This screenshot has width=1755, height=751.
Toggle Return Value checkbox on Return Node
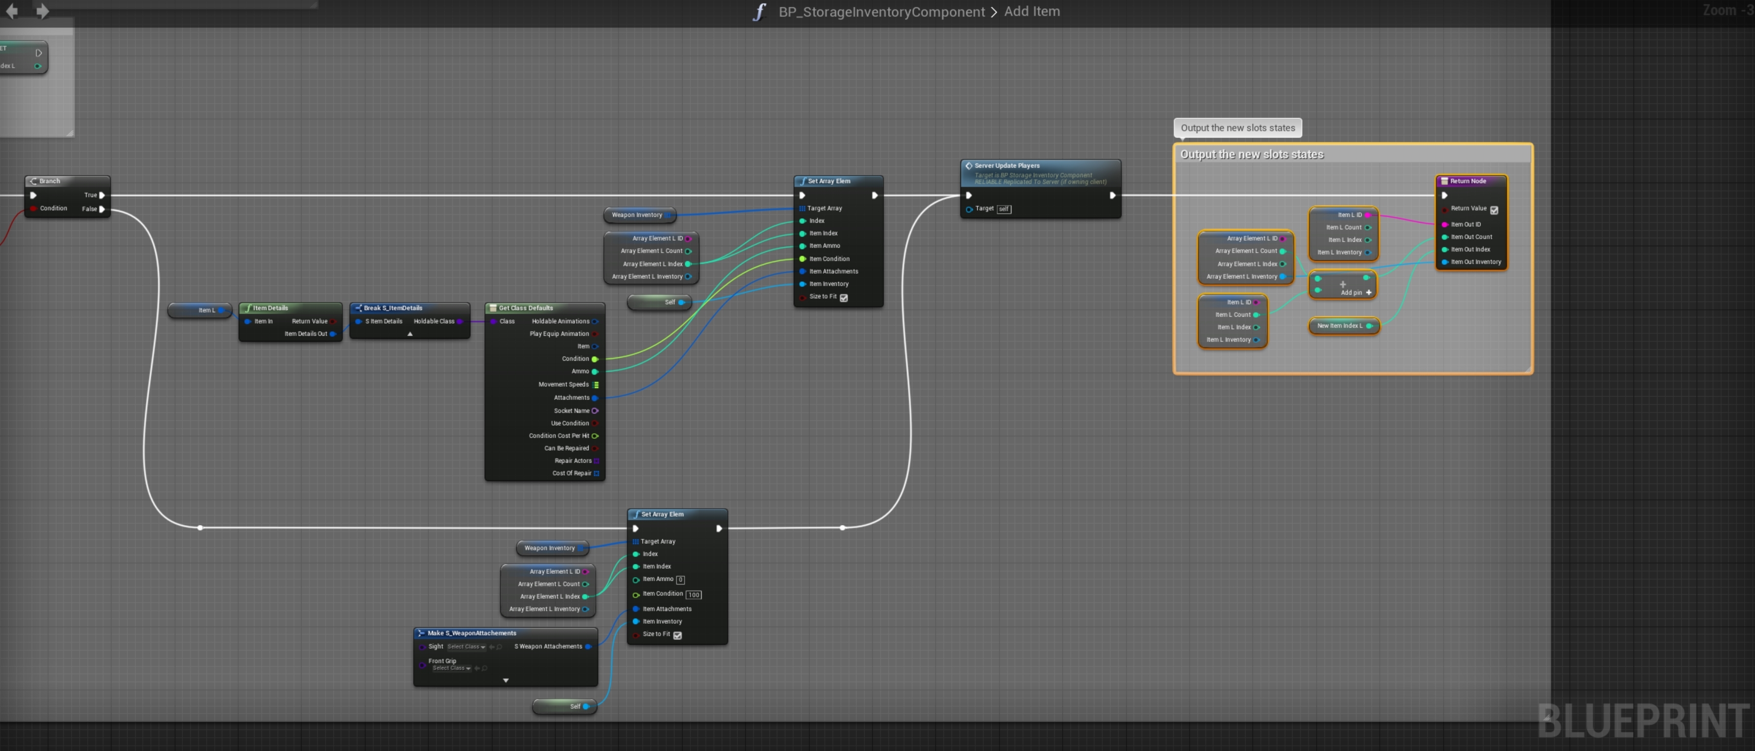coord(1493,210)
